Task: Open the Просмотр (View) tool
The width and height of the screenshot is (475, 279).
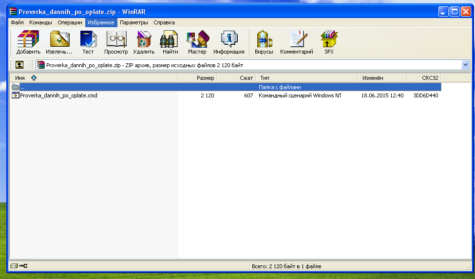Action: [x=116, y=42]
